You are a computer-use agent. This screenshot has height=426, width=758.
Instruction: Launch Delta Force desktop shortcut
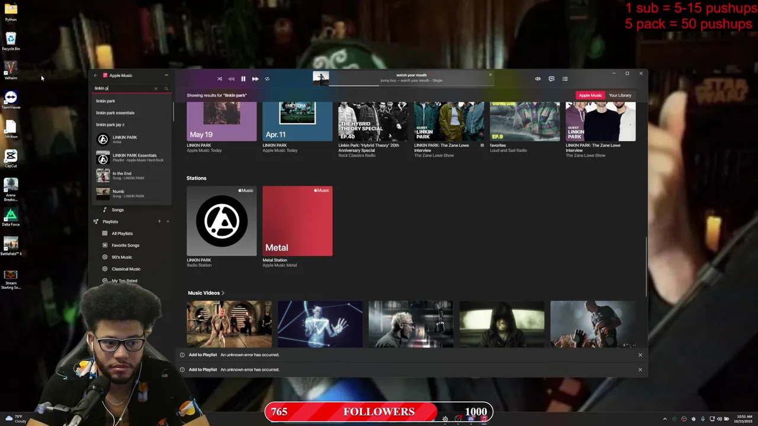point(11,217)
